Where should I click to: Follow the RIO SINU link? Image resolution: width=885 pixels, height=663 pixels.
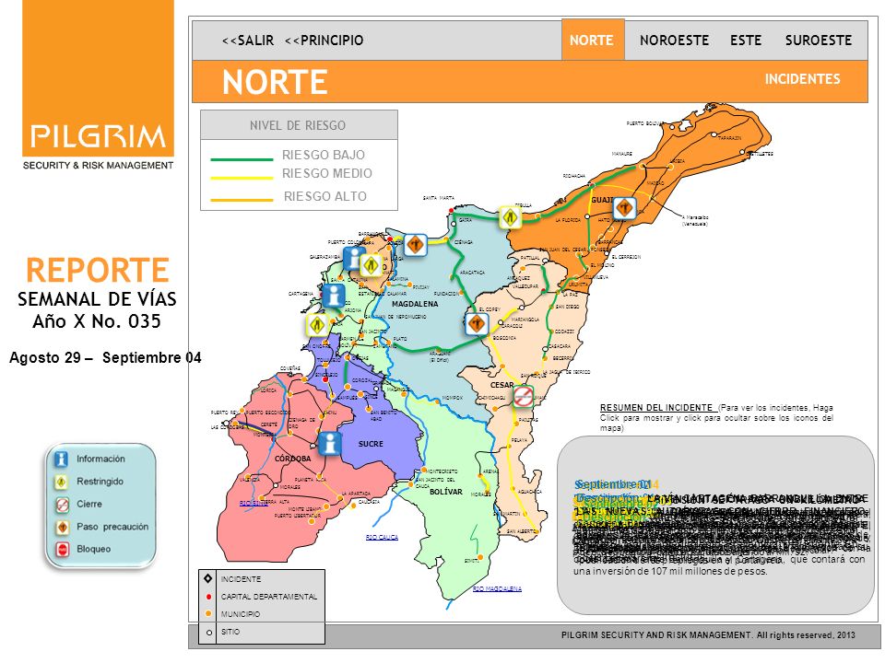[254, 503]
